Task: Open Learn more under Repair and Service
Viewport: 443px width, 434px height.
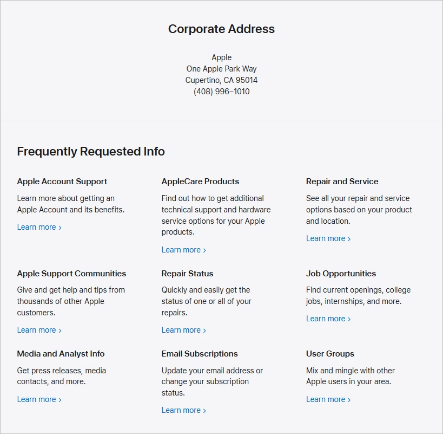Action: tap(328, 238)
